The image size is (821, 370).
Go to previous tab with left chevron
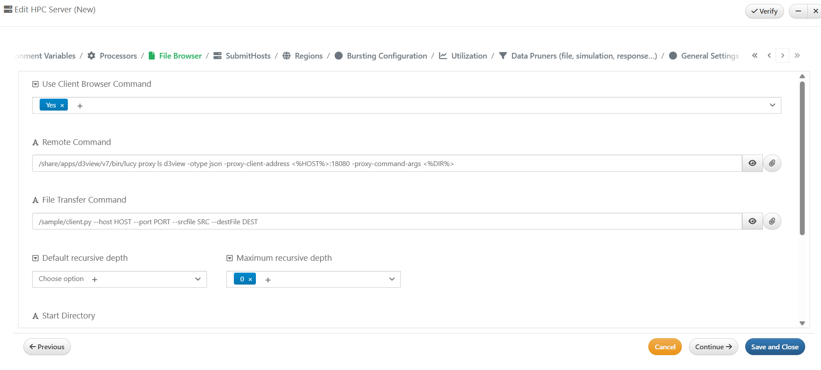tap(769, 55)
